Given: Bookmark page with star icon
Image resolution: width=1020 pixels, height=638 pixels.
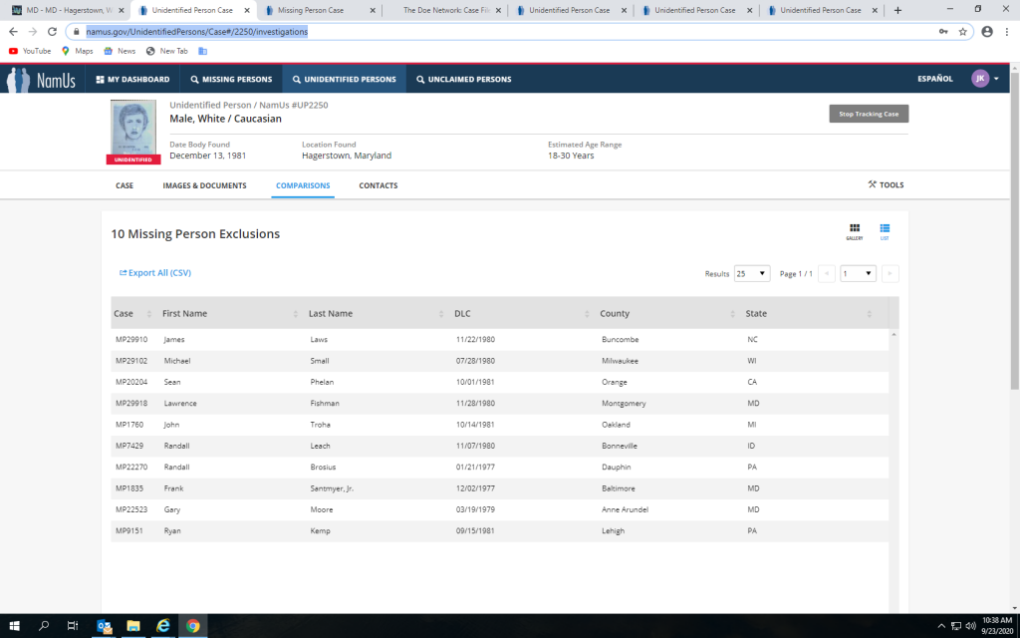Looking at the screenshot, I should tap(963, 31).
